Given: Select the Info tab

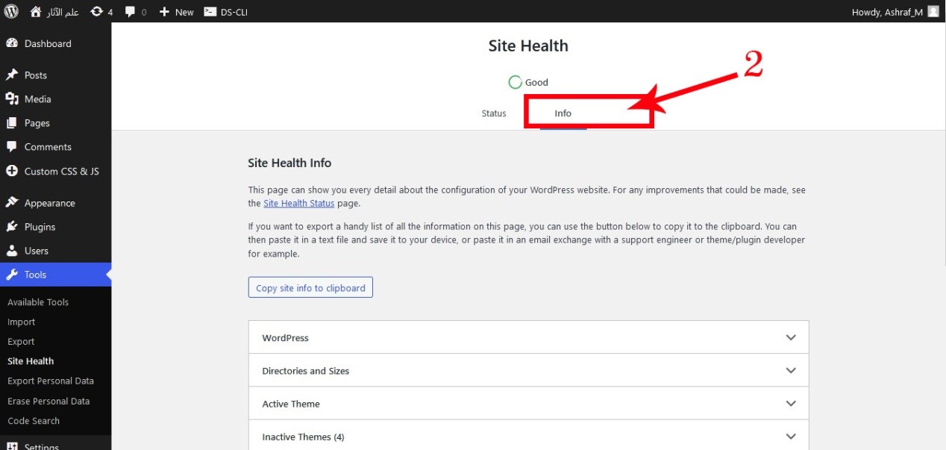Looking at the screenshot, I should pos(563,113).
